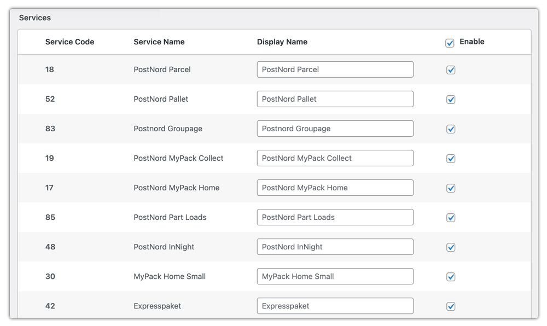Click the Services section title
The width and height of the screenshot is (547, 326).
[x=35, y=18]
